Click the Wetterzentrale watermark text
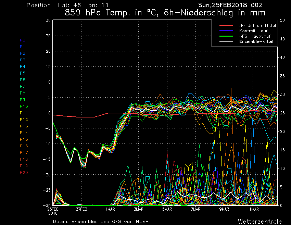The height and width of the screenshot is (225, 291). tap(260, 221)
